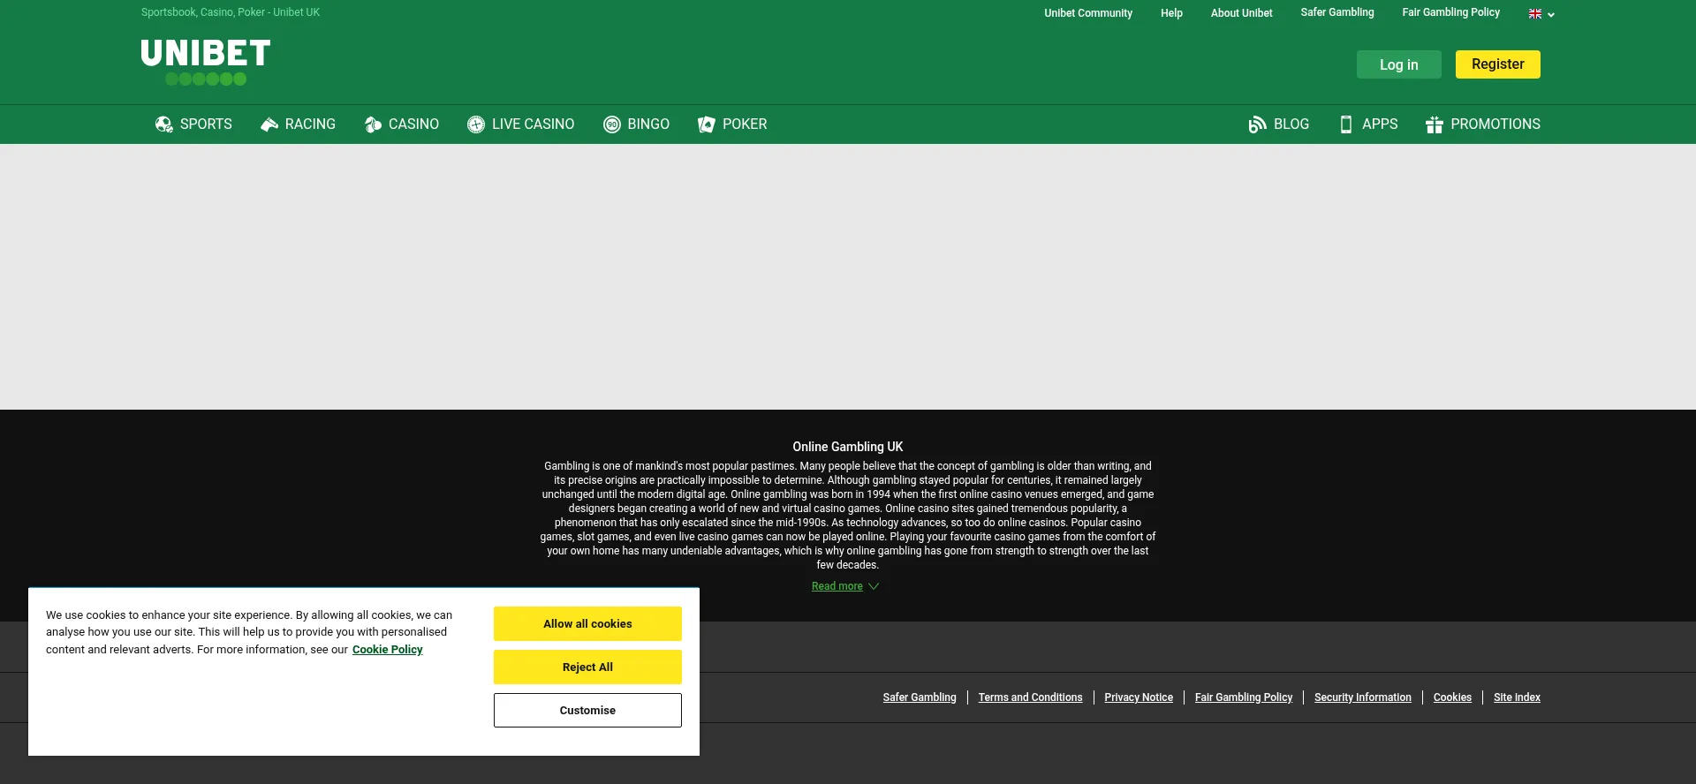Click the Log in button
1696x784 pixels.
[x=1398, y=64]
